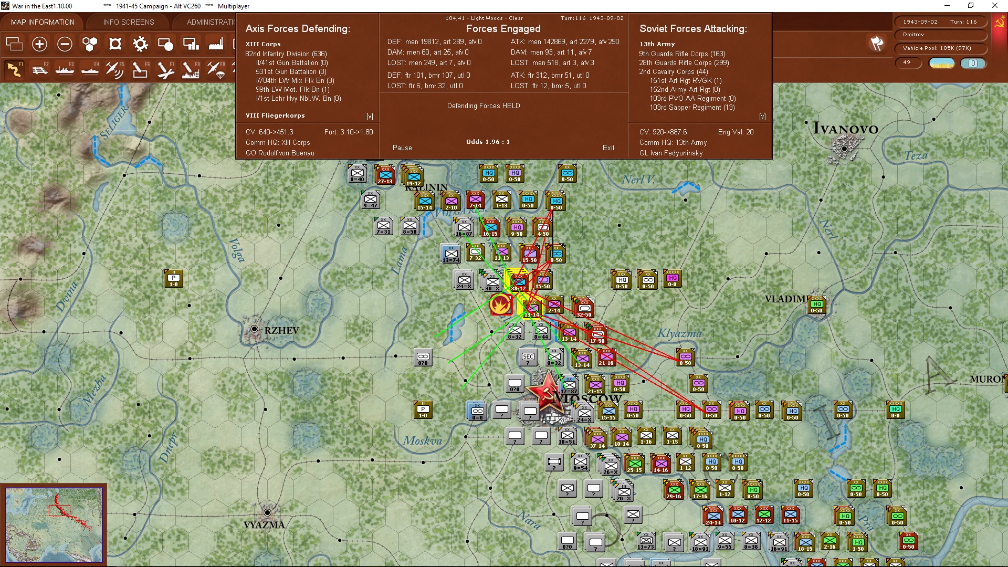Image resolution: width=1008 pixels, height=567 pixels.
Task: Choose the F9 air drop mission icon
Action: click(216, 69)
